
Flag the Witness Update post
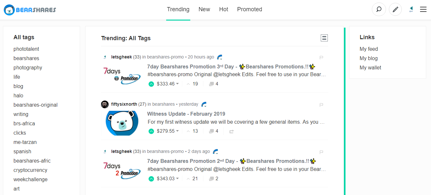pos(321,104)
